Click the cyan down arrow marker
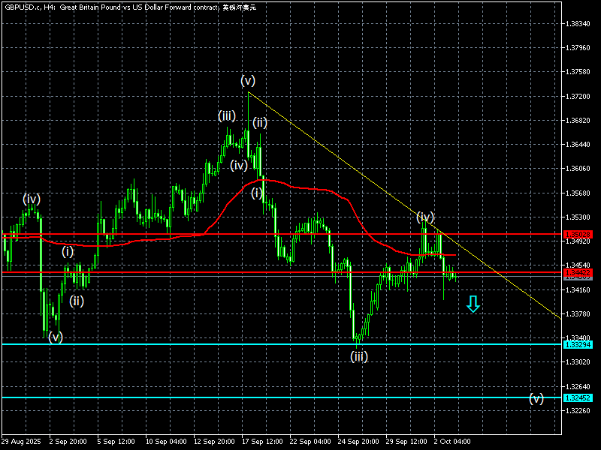Viewport: 601px width, 450px height. tap(473, 304)
